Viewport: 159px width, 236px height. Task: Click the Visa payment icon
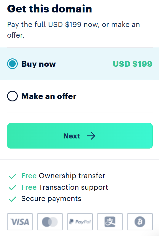[20, 222]
